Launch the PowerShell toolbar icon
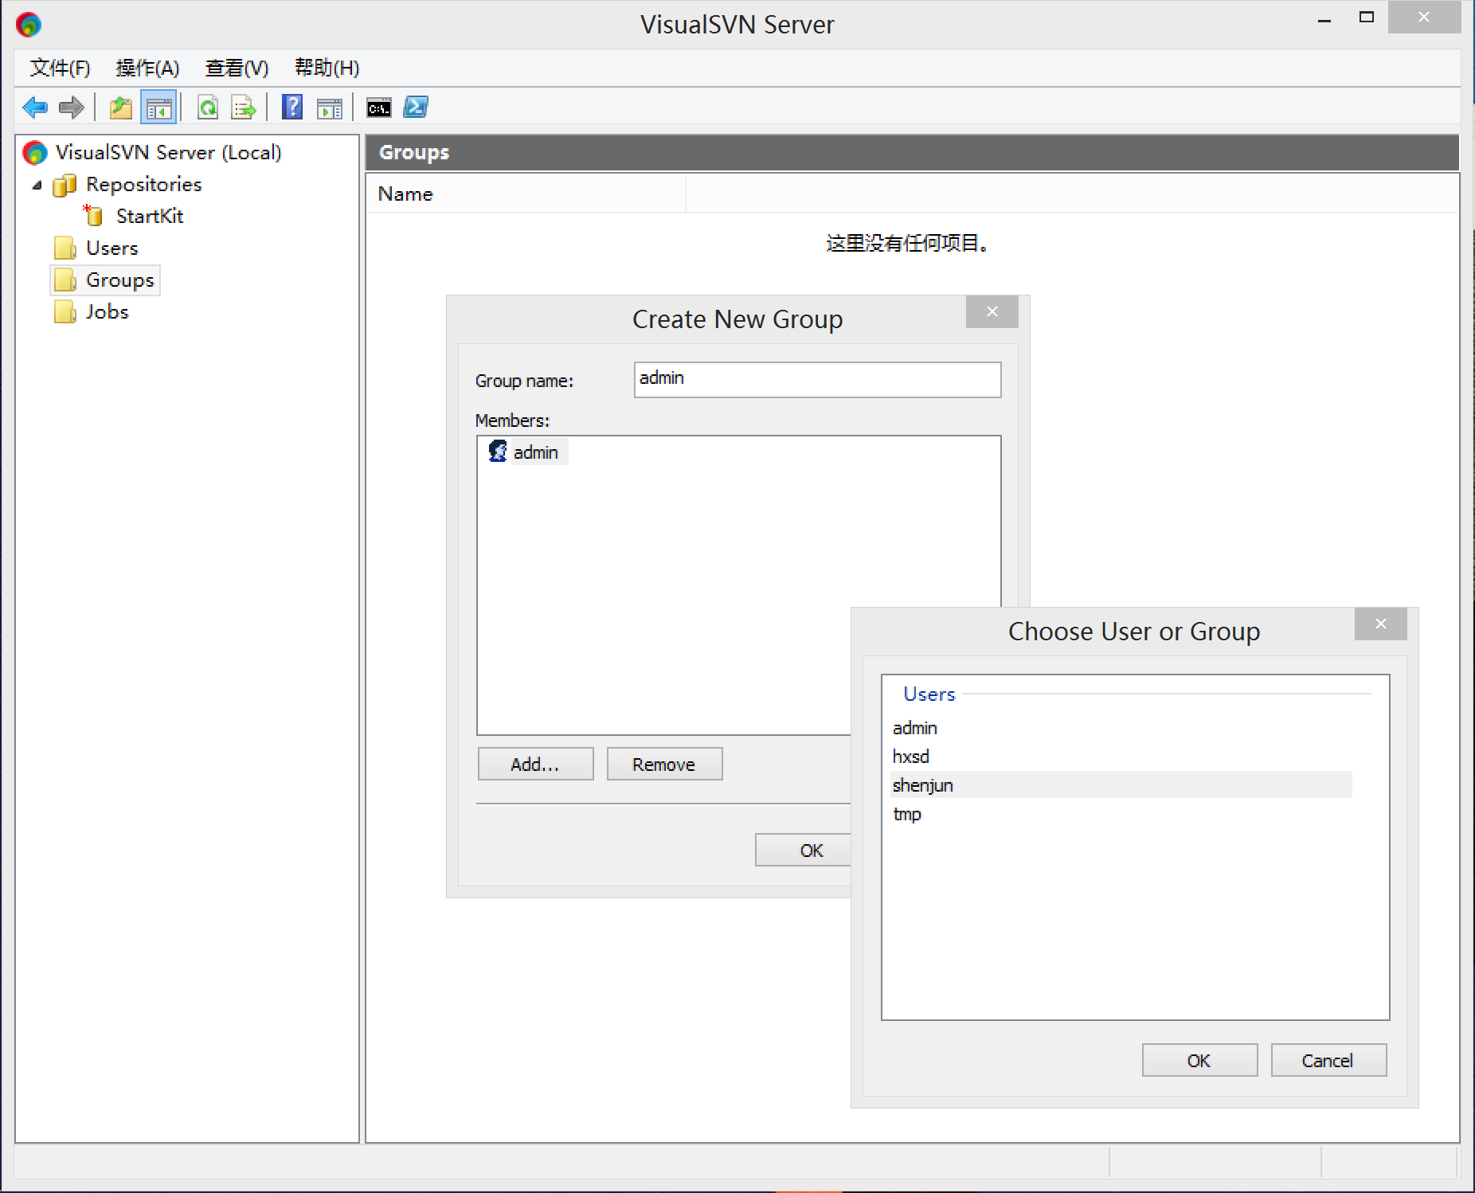Viewport: 1475px width, 1193px height. click(x=416, y=108)
